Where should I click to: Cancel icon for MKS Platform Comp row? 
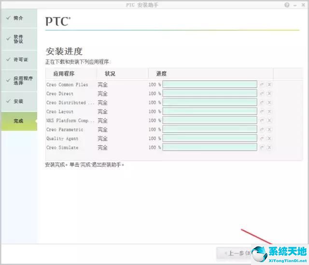click(269, 120)
